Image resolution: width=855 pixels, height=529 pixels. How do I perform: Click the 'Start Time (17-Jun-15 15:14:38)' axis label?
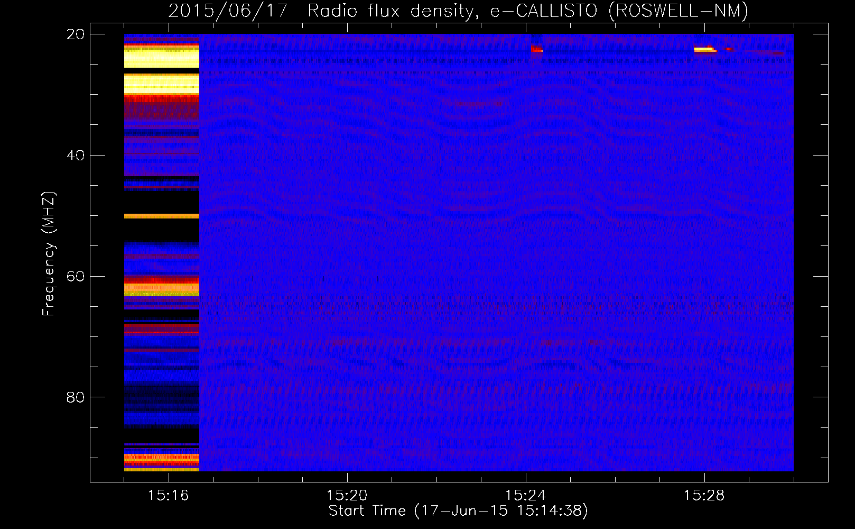pyautogui.click(x=458, y=511)
